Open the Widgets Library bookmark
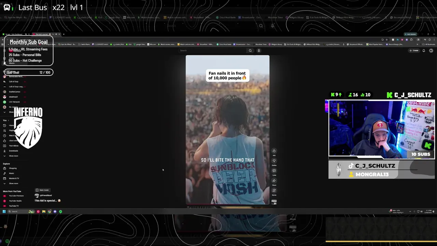This screenshot has height=246, width=437. (x=275, y=44)
